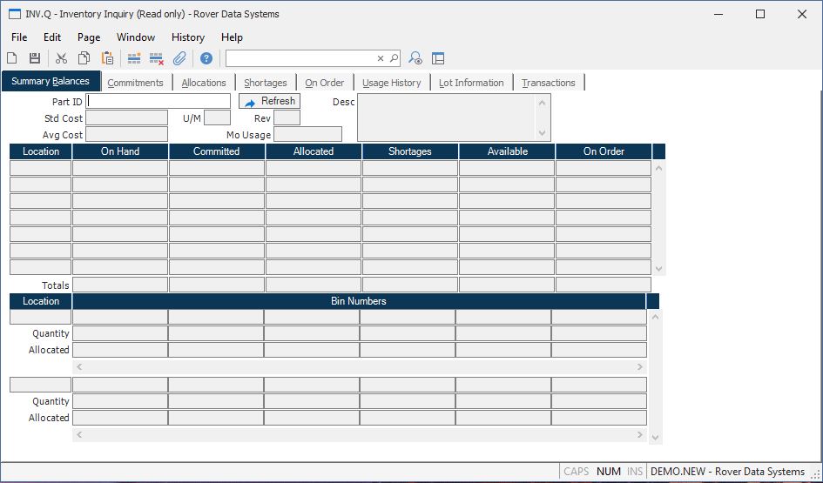Click the layout panel icon in toolbar
This screenshot has height=483, width=823.
pyautogui.click(x=438, y=58)
